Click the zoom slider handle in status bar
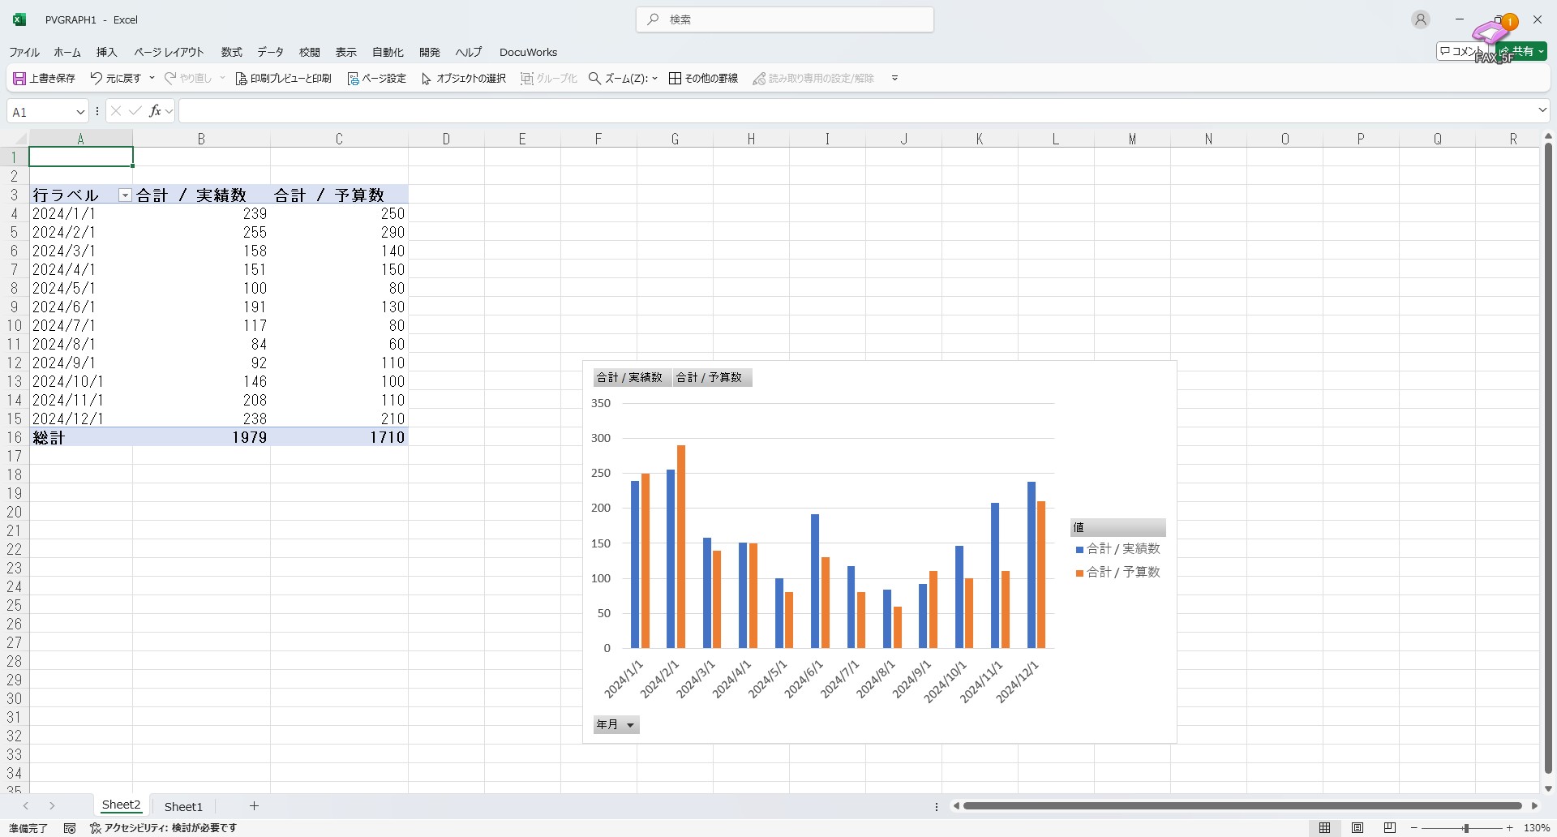 1465,828
